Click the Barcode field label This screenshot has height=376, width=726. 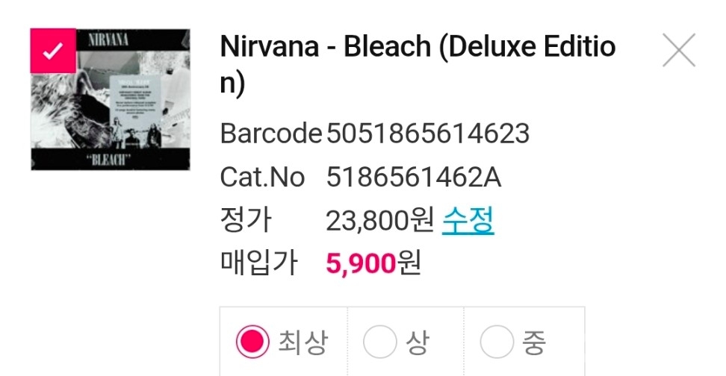click(270, 134)
